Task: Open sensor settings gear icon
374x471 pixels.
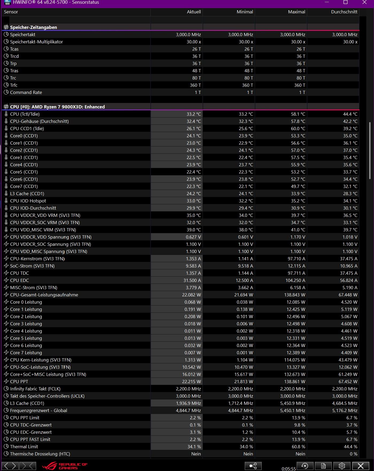Action: (x=342, y=466)
